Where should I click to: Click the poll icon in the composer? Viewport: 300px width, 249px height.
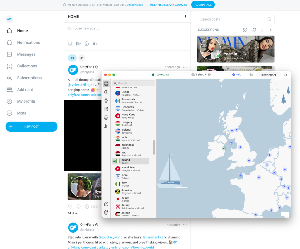78,44
